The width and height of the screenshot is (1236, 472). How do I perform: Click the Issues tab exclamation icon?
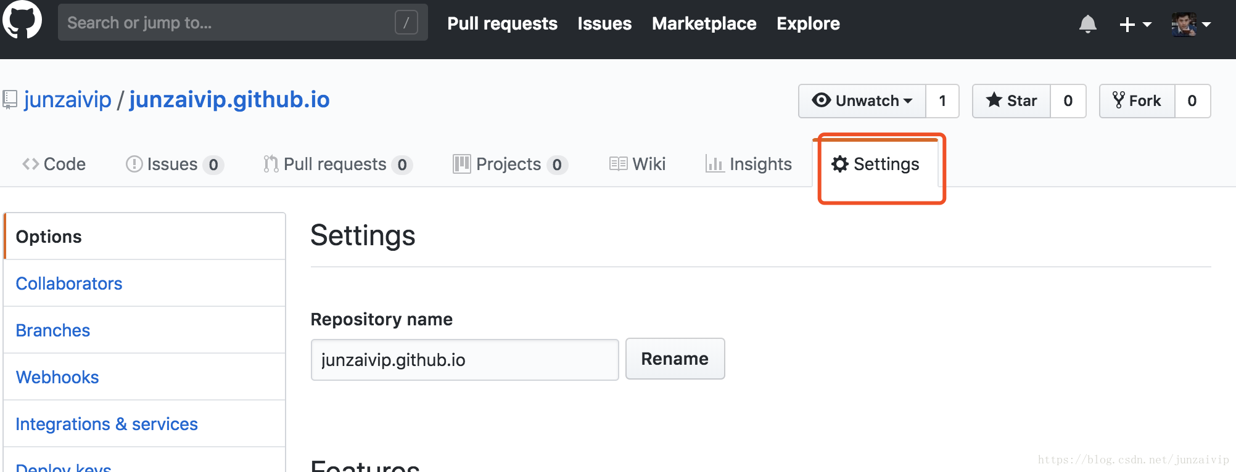[134, 164]
